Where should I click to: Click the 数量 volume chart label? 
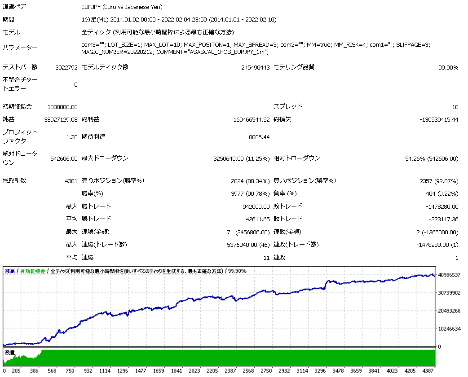[x=10, y=353]
